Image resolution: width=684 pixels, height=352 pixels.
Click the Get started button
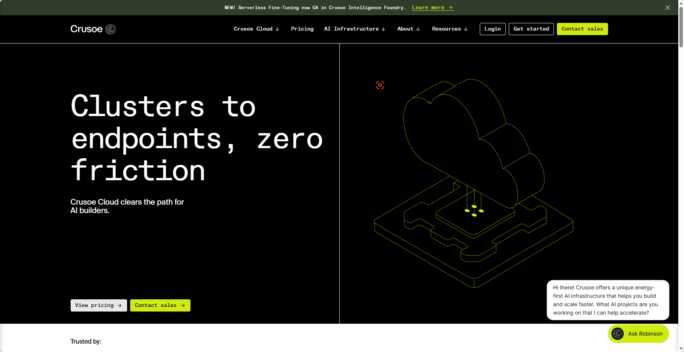click(x=531, y=29)
